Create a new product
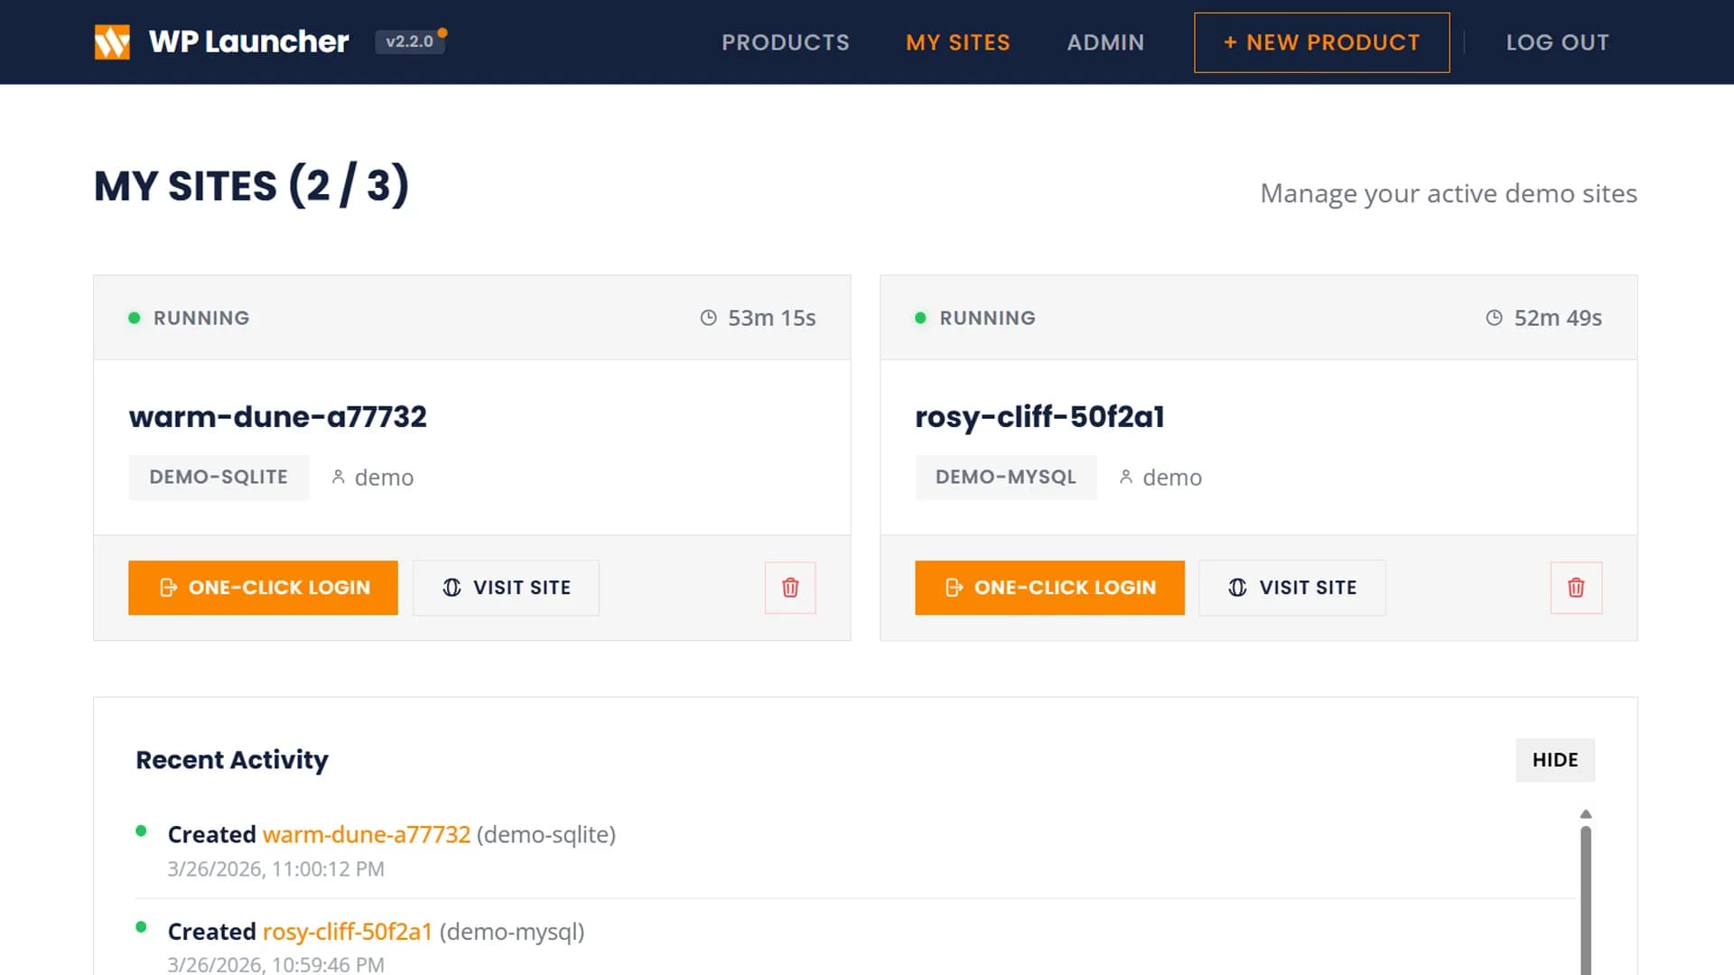 pos(1322,42)
